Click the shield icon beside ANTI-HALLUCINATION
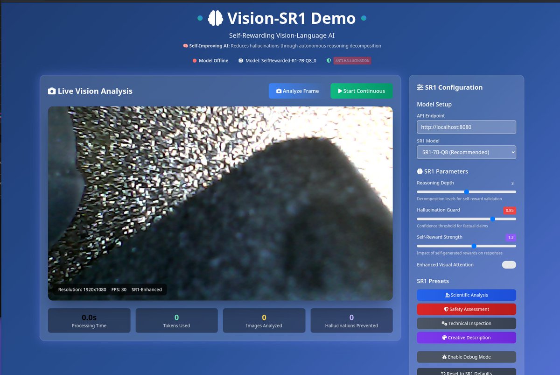 coord(329,61)
